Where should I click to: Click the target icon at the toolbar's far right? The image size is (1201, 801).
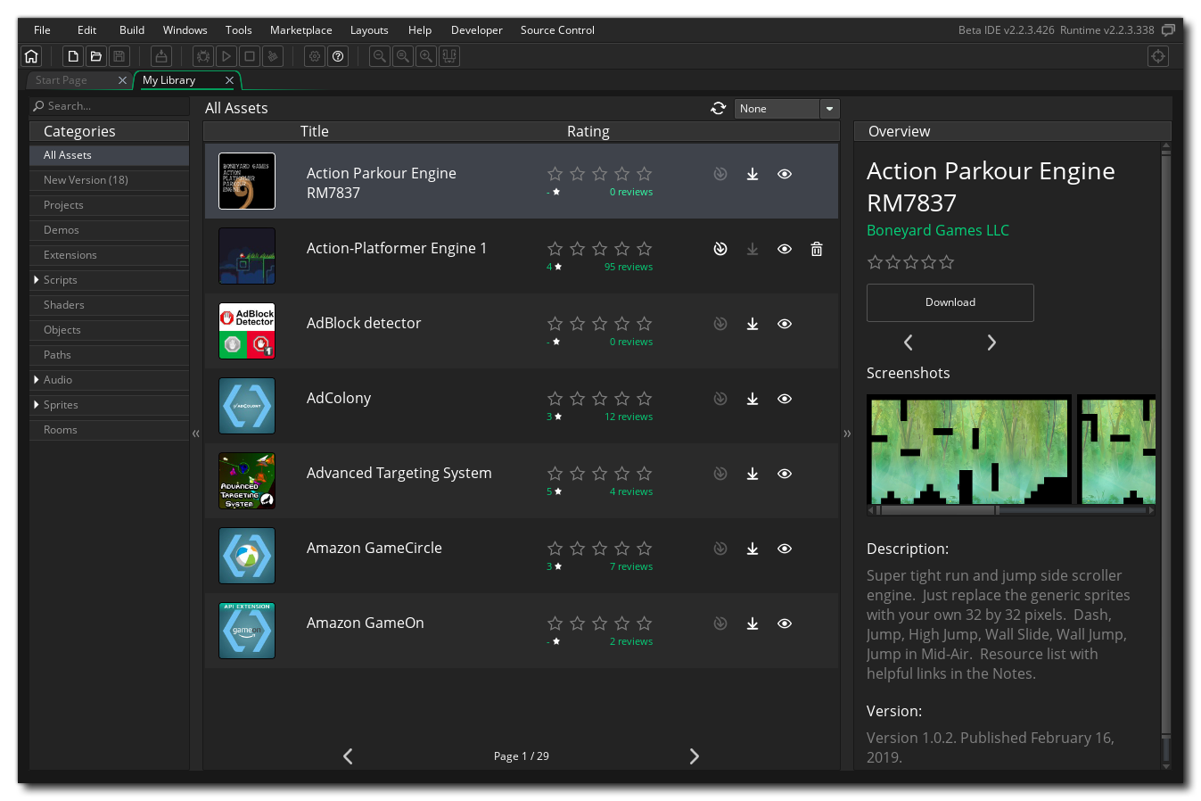(x=1158, y=56)
